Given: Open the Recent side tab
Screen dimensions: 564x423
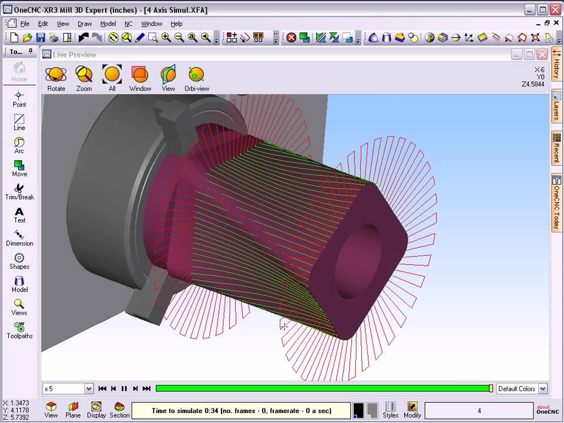Looking at the screenshot, I should click(x=556, y=148).
